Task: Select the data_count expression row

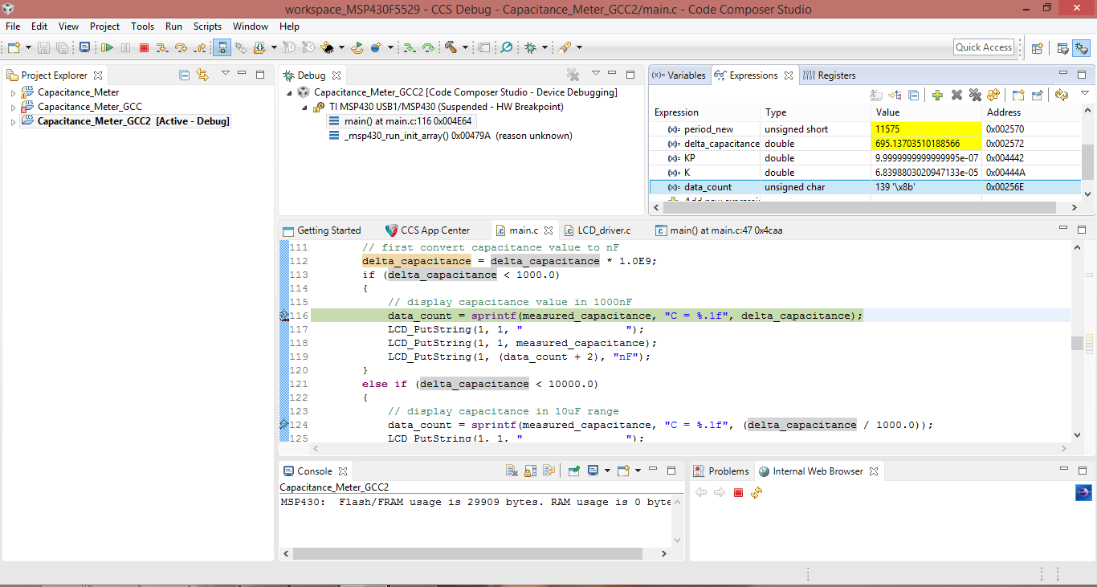Action: pyautogui.click(x=865, y=187)
